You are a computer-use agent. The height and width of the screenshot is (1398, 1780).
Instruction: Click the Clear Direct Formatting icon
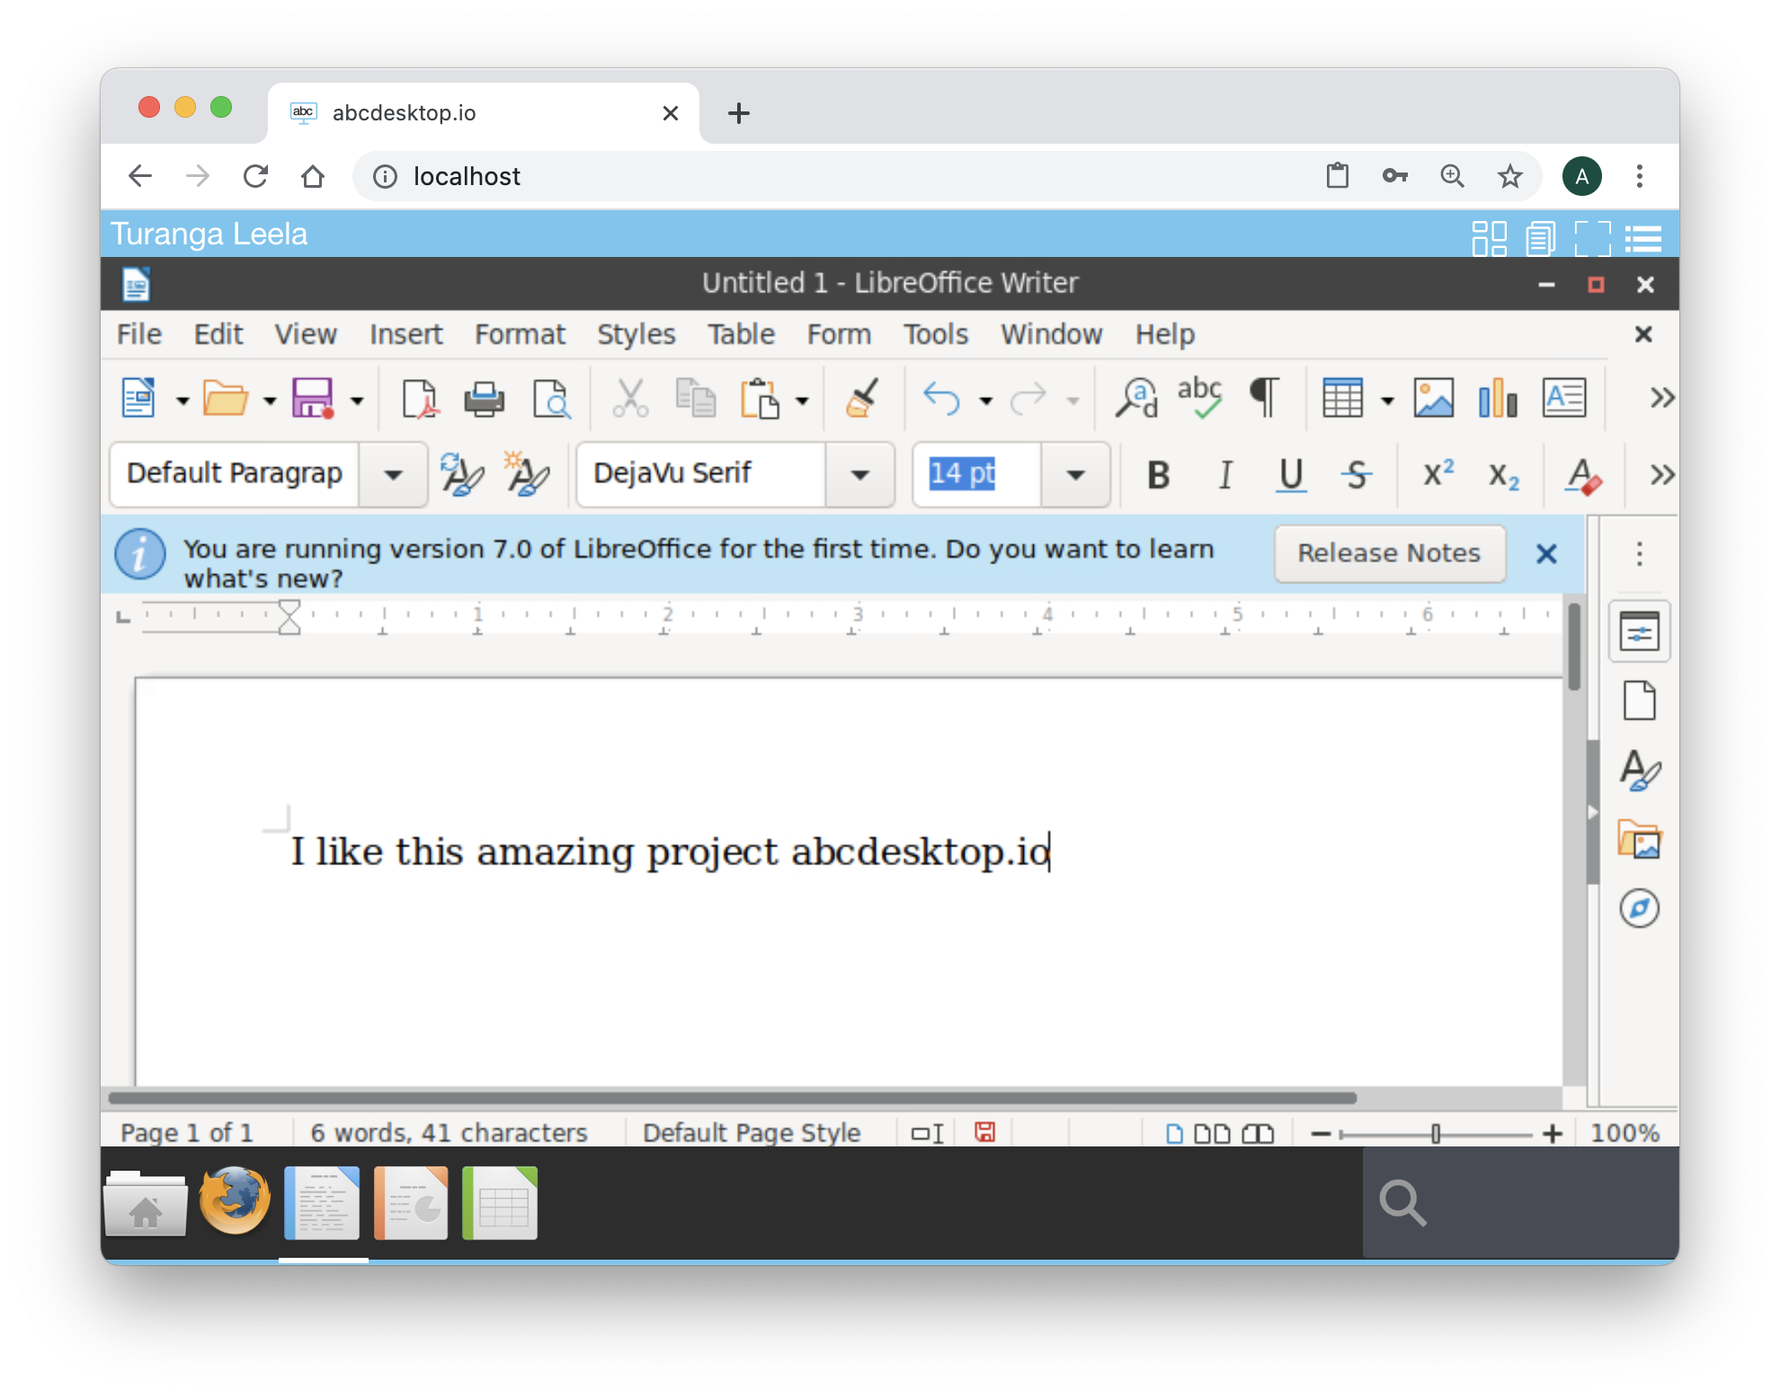tap(1582, 476)
